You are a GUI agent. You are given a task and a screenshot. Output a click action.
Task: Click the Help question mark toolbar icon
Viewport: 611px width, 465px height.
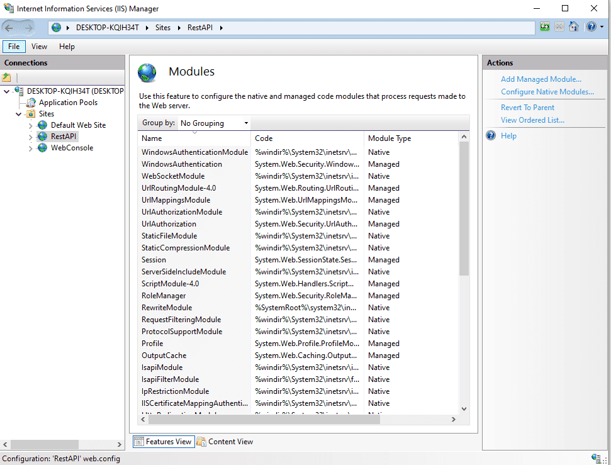pyautogui.click(x=591, y=26)
